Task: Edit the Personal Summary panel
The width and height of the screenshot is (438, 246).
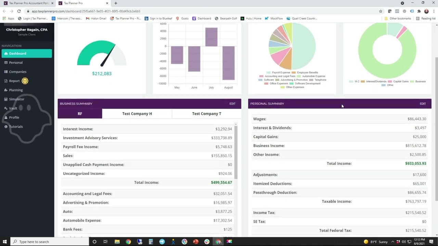Action: [x=423, y=104]
